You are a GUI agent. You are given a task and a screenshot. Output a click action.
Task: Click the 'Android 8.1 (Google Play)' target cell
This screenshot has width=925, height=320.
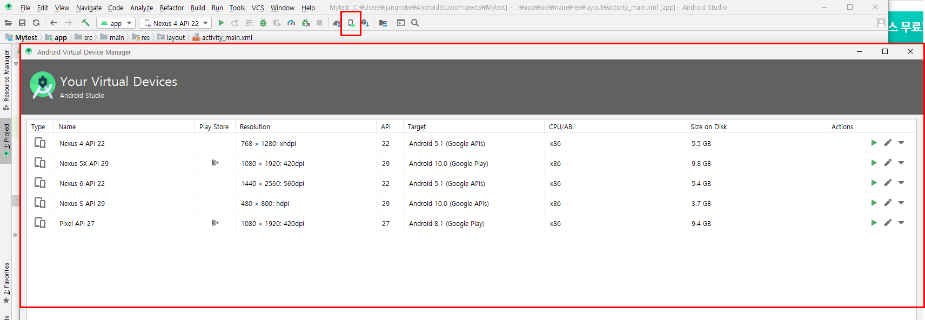click(447, 223)
